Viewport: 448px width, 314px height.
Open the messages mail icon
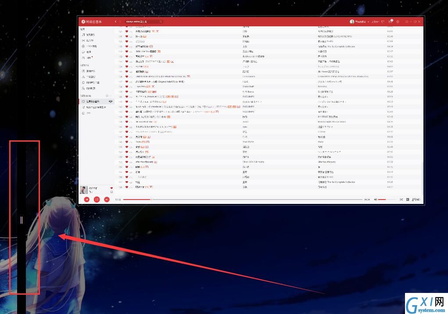(390, 21)
